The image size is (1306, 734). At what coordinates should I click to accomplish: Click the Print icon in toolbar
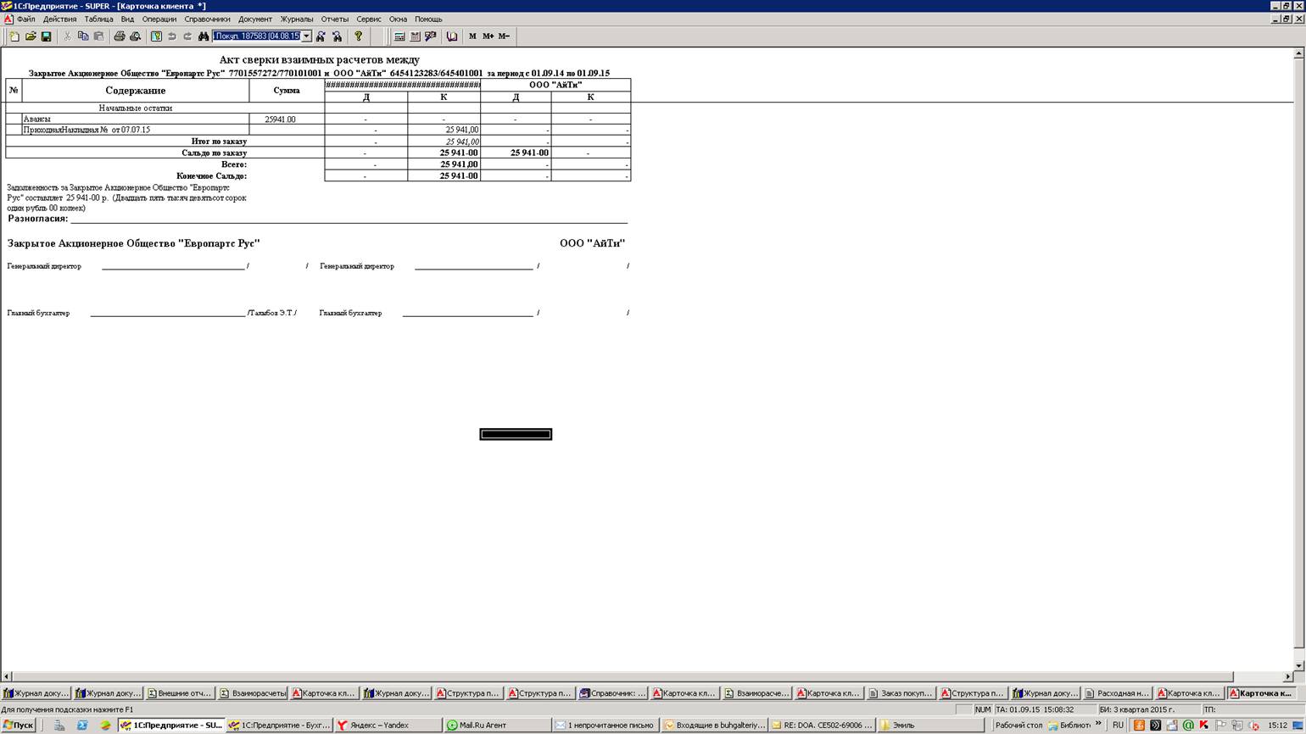(x=120, y=36)
